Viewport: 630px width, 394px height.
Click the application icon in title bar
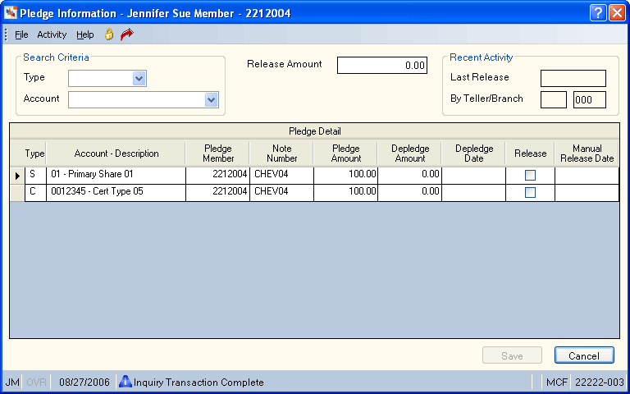click(11, 13)
